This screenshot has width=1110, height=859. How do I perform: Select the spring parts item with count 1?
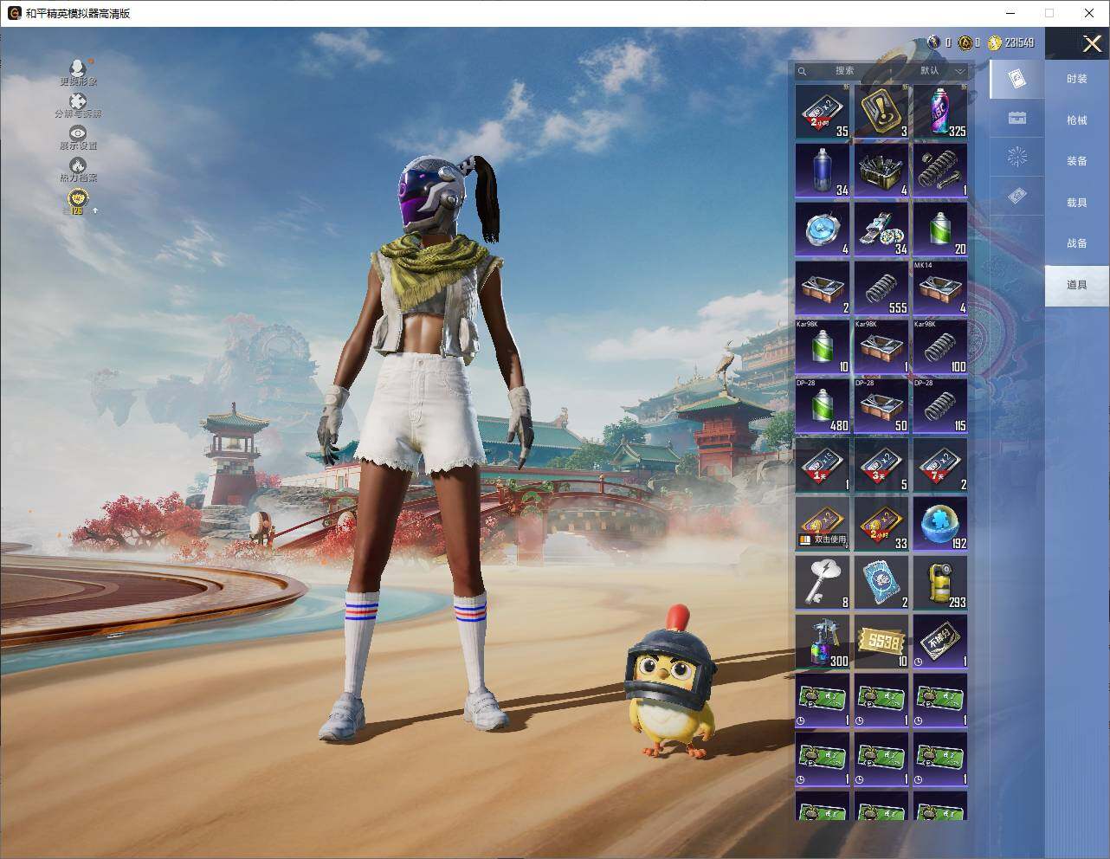940,171
